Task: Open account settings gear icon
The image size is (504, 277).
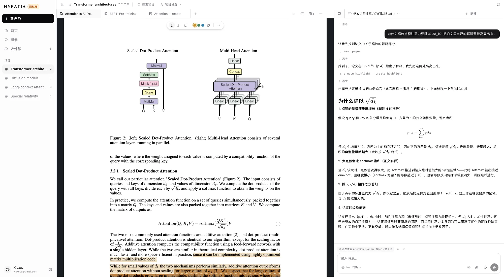Action: coord(50,269)
